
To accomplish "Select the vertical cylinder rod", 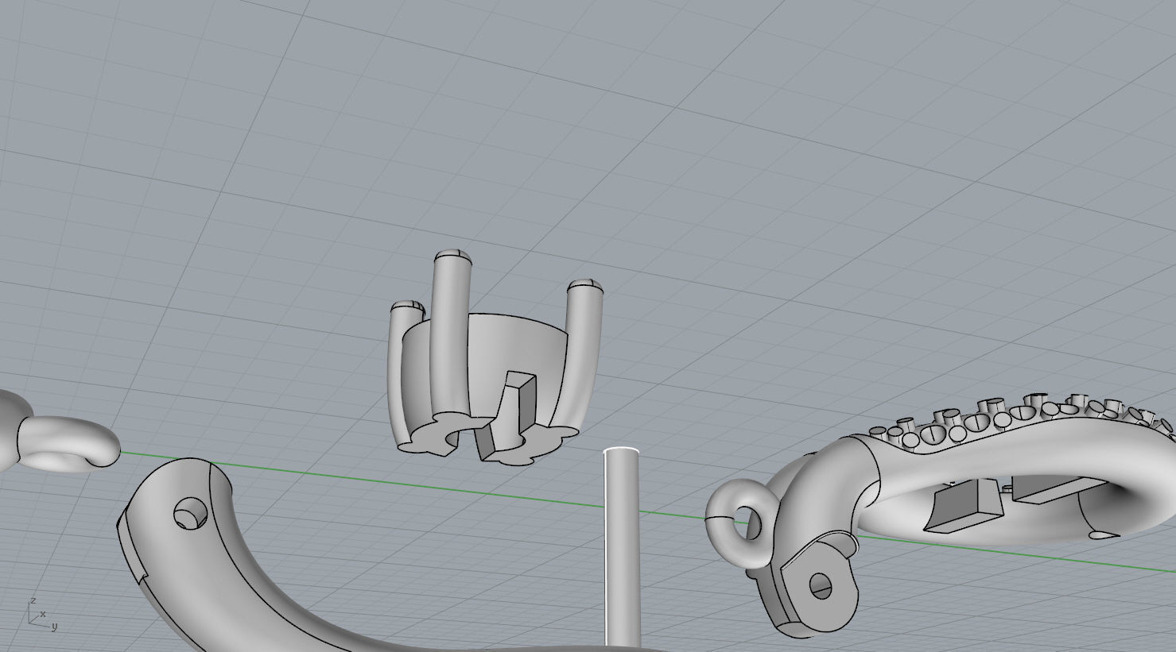I will tap(622, 548).
